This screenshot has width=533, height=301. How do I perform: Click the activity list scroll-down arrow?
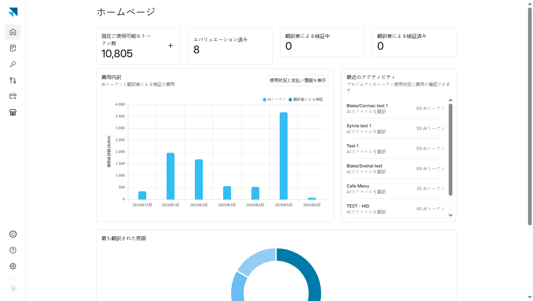tap(451, 215)
